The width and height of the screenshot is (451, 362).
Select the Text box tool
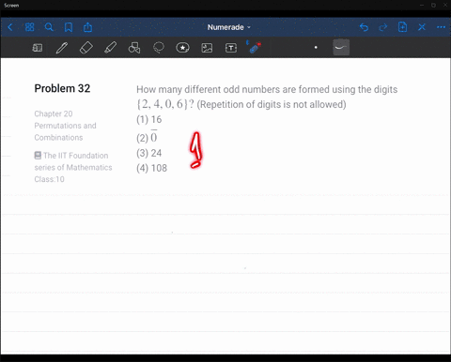click(231, 48)
